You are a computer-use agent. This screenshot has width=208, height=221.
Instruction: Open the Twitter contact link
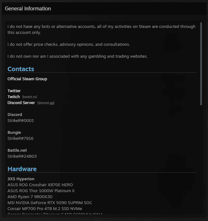coord(14,91)
